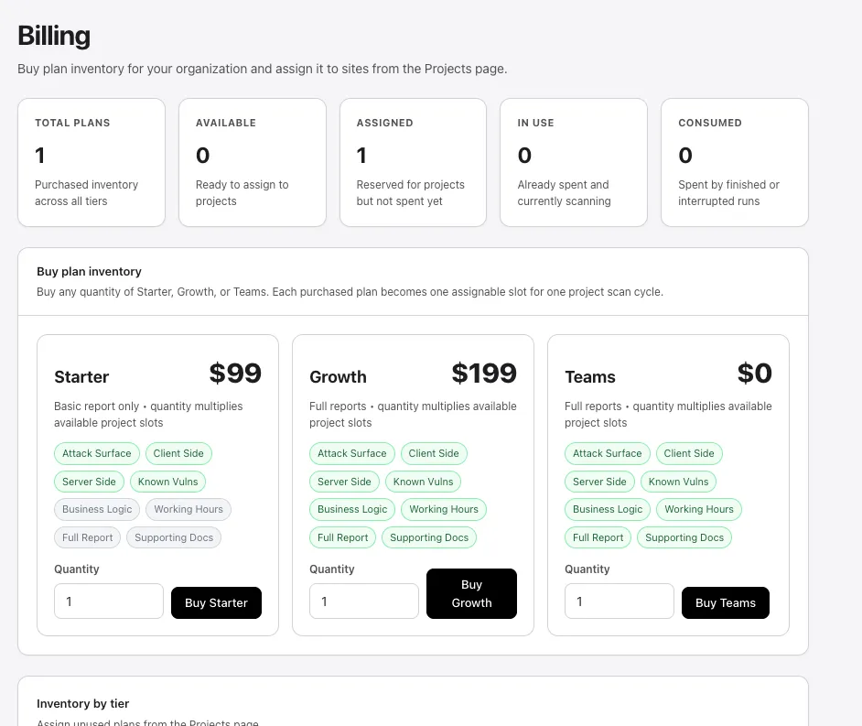This screenshot has height=726, width=862.
Task: Select the Working Hours tag on Teams plan
Action: 698,509
